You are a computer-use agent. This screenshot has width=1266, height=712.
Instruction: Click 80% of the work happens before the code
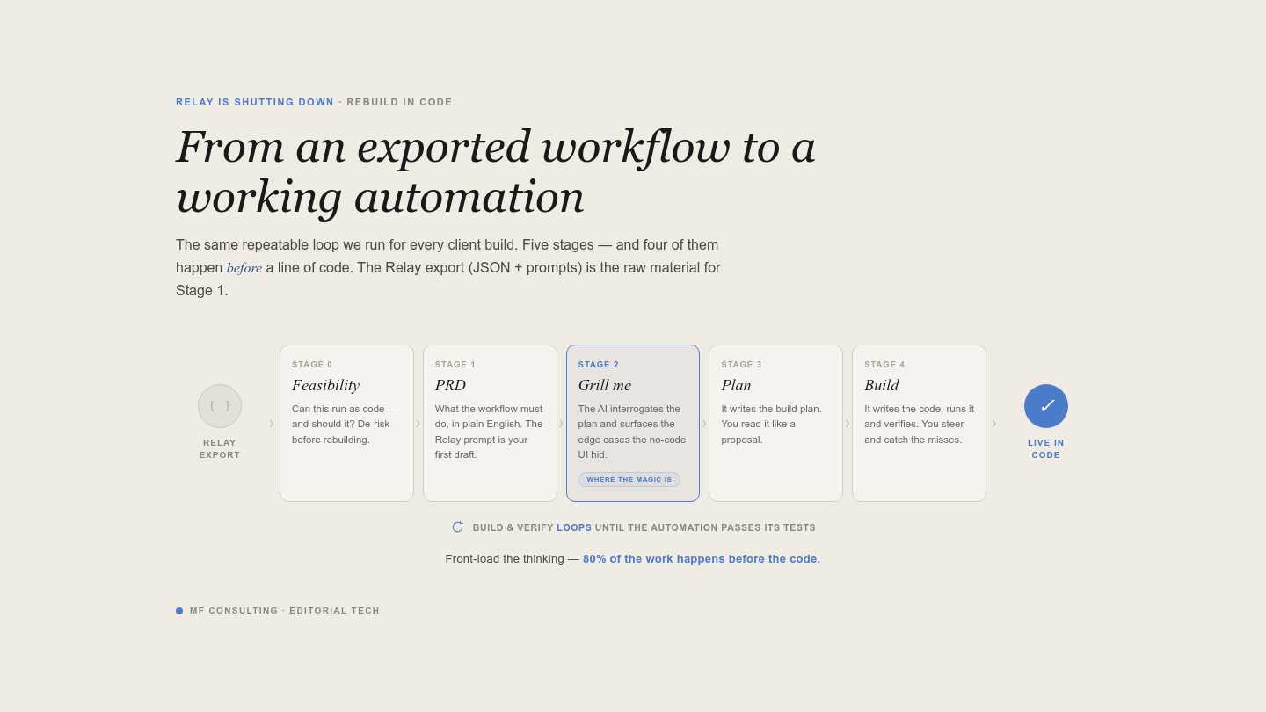(x=702, y=559)
